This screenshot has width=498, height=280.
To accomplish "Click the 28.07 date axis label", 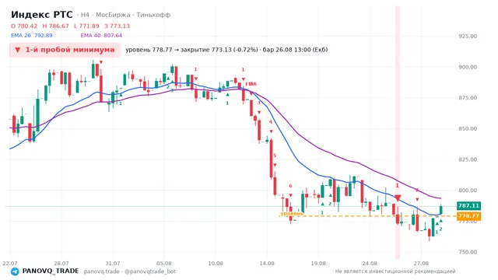I will click(x=61, y=263).
